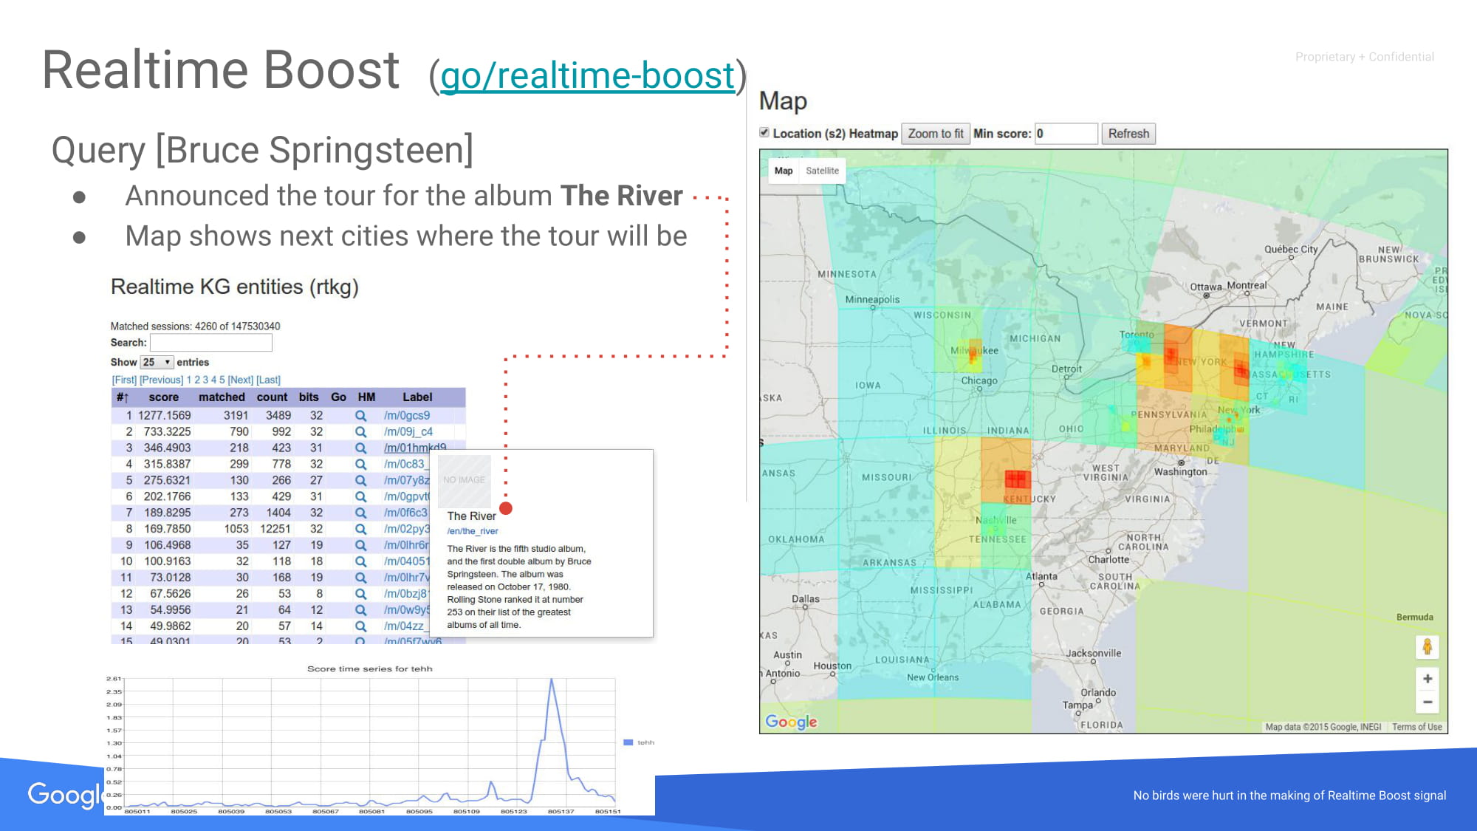Zoom out of the map with minus
1477x831 pixels.
point(1428,702)
